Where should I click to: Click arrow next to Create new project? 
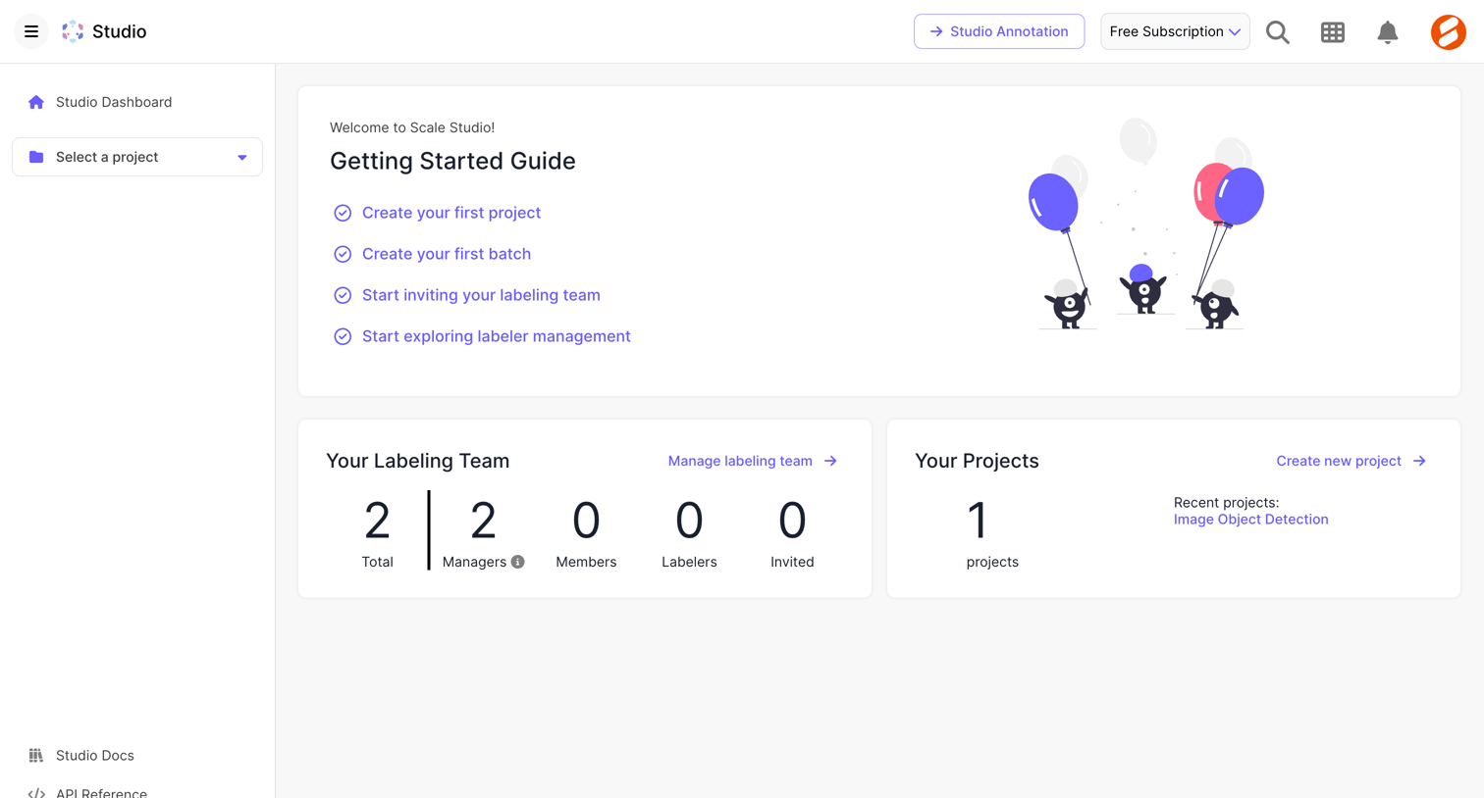1419,461
